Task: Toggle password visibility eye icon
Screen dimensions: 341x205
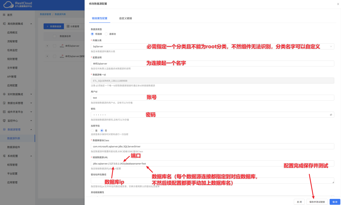Action: pyautogui.click(x=331, y=115)
